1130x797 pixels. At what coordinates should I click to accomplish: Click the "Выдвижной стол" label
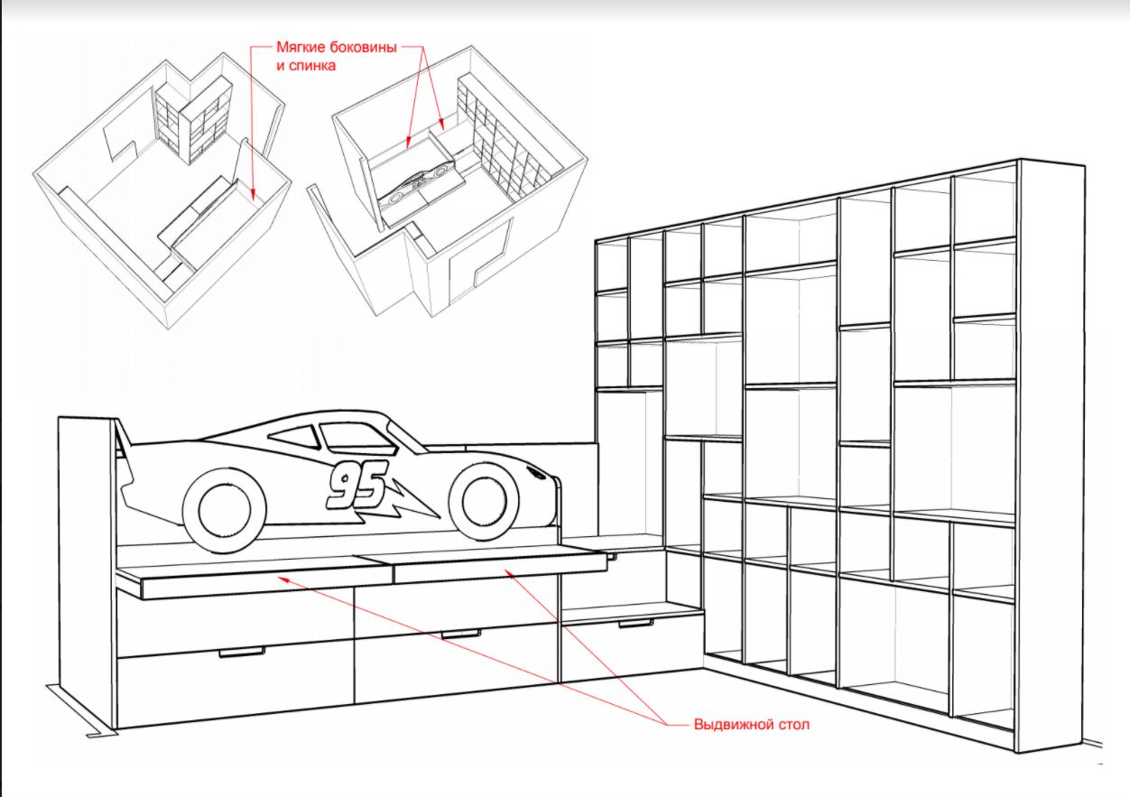(751, 725)
